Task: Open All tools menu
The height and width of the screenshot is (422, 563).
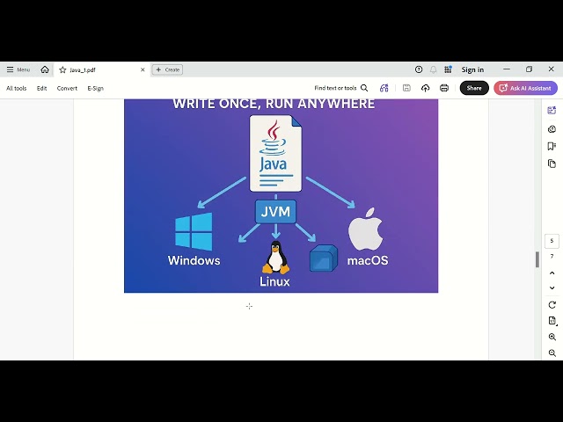Action: click(x=16, y=88)
